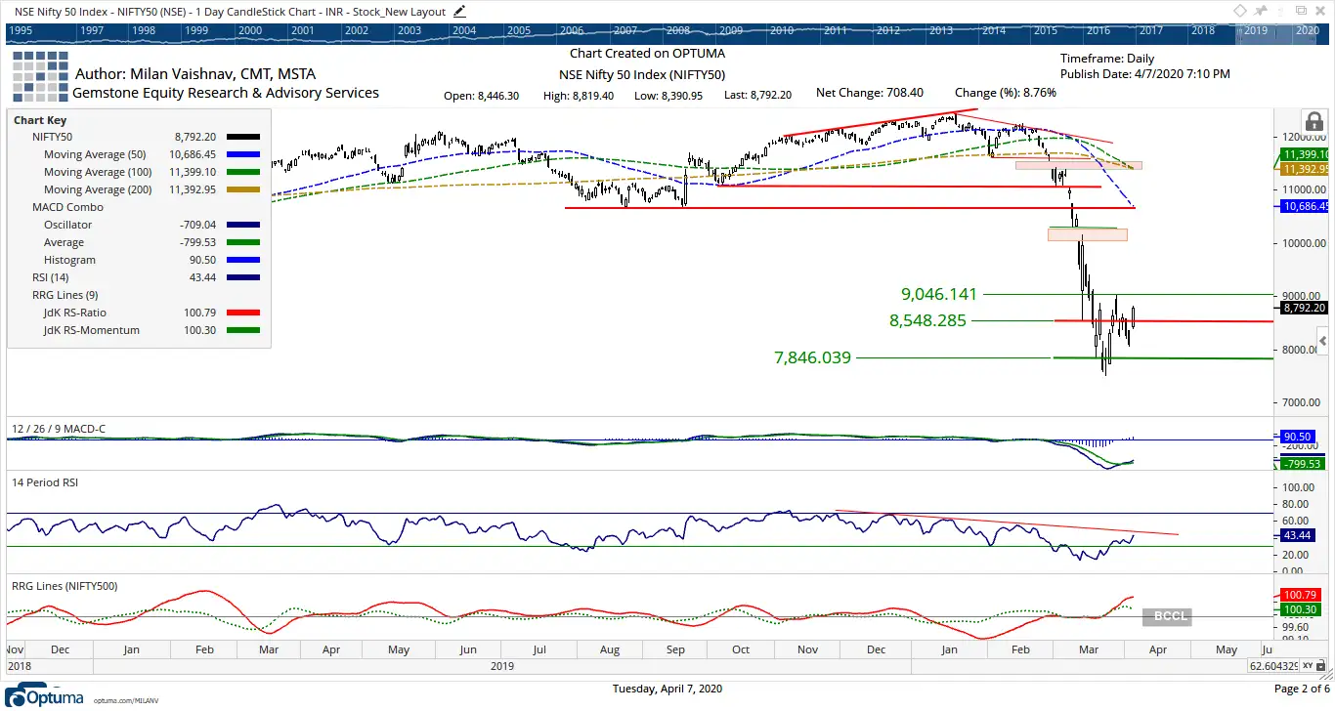1335x711 pixels.
Task: Click the Aug label on the date axis
Action: click(x=609, y=649)
